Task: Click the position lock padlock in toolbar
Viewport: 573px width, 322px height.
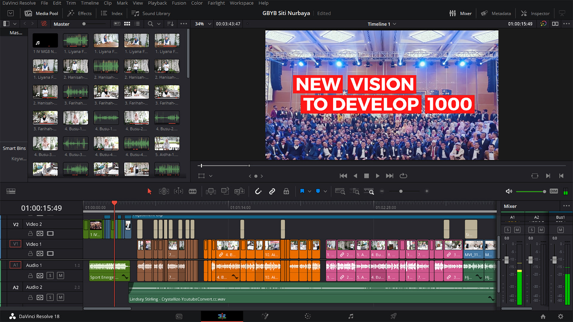Action: [x=286, y=191]
